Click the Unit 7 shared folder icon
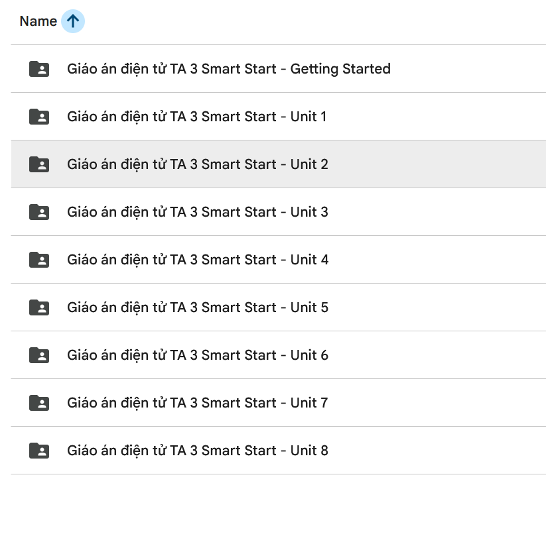The image size is (546, 548). (x=40, y=403)
